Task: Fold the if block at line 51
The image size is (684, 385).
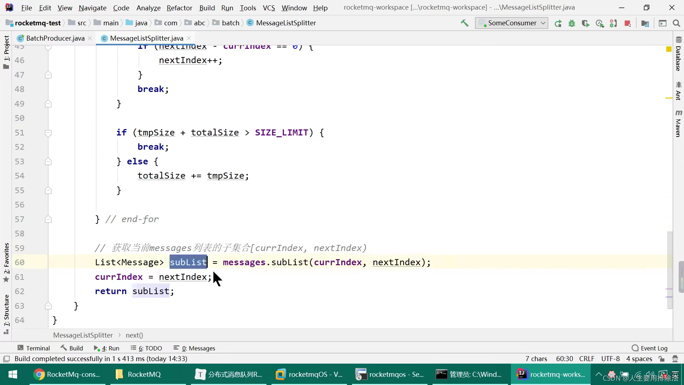Action: 48,133
